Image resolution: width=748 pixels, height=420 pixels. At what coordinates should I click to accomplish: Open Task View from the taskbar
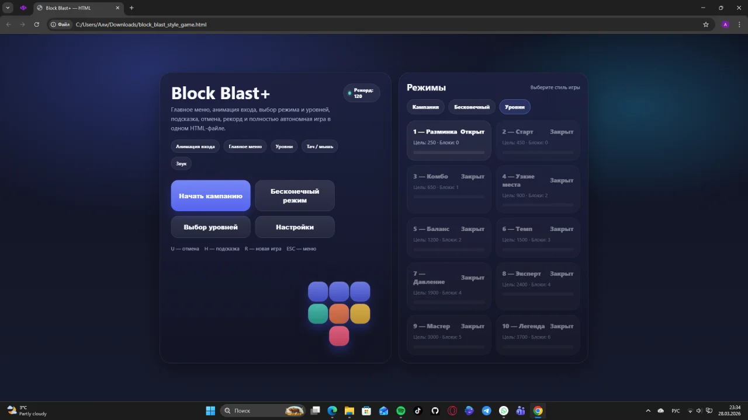tap(315, 411)
